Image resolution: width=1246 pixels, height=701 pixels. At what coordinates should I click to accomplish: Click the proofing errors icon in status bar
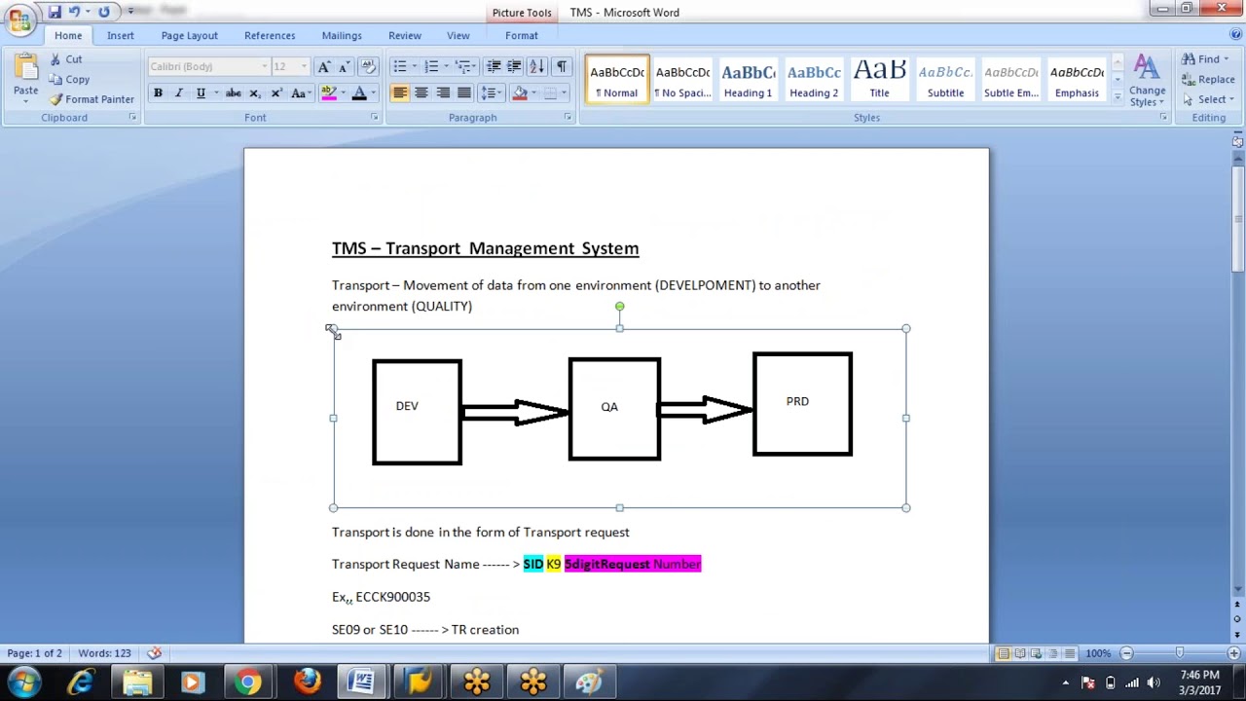coord(154,653)
